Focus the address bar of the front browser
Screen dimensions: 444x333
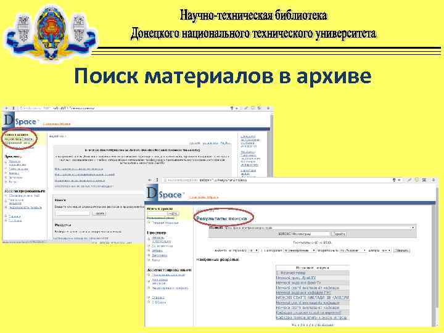(x=277, y=180)
